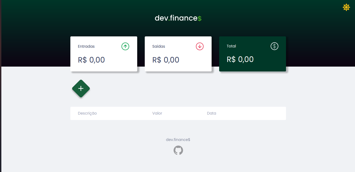This screenshot has width=355, height=172.
Task: Toggle dark mode with the sun icon
Action: [346, 7]
